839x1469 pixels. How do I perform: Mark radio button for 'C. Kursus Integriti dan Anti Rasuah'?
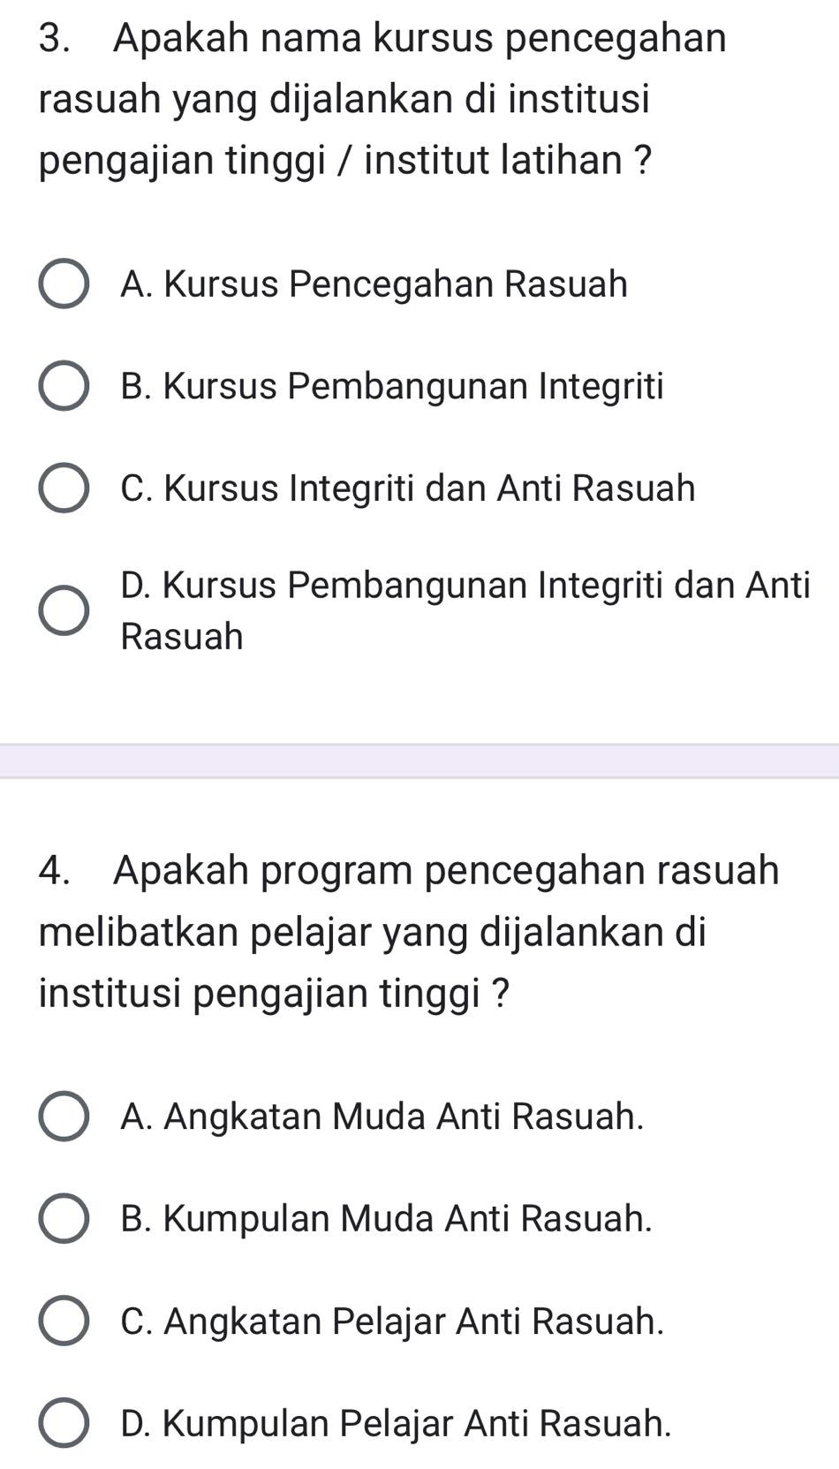[64, 488]
